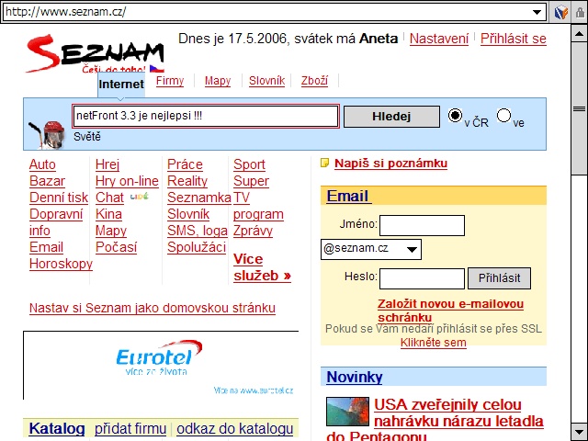Open the Email link in services list
Image resolution: width=588 pixels, height=441 pixels.
click(46, 247)
